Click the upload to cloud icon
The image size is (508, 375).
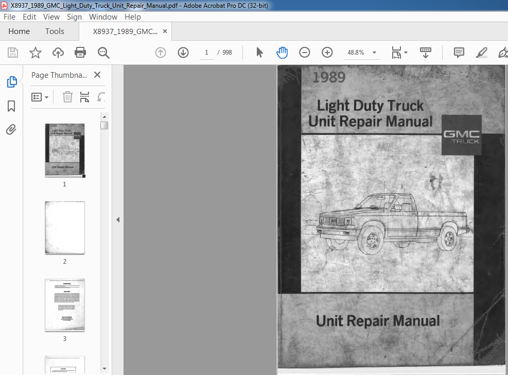tap(58, 52)
